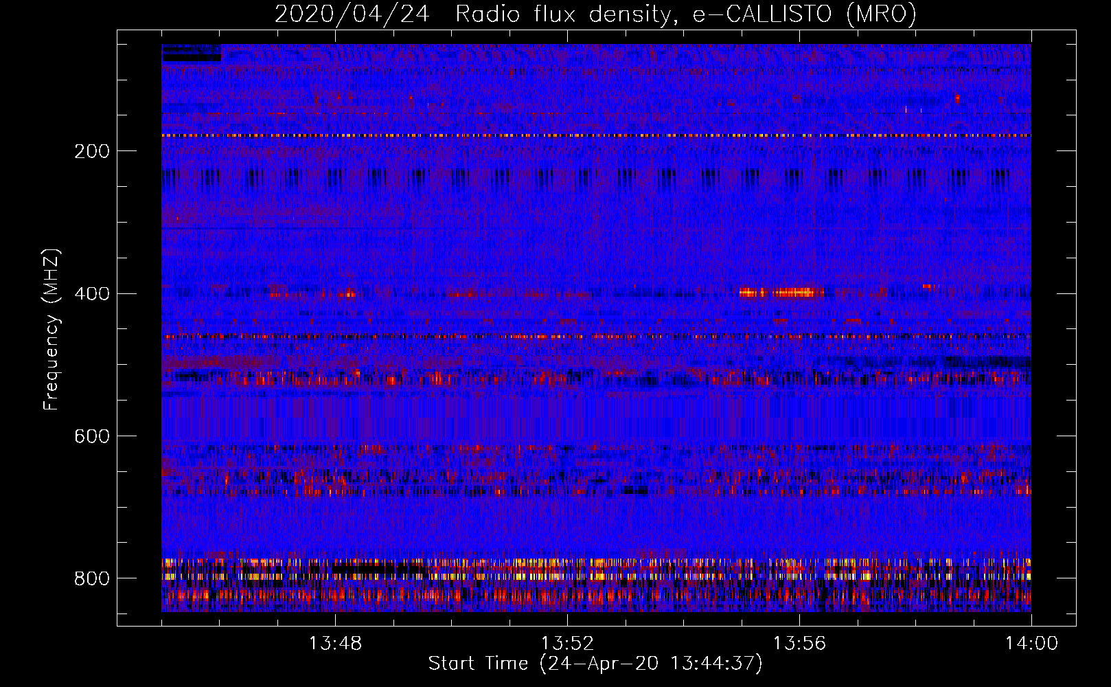
Task: Click the '400' frequency tick label
Action: click(x=92, y=294)
